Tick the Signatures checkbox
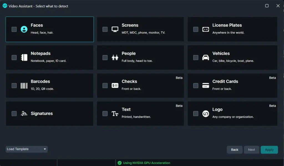The height and width of the screenshot is (166, 284). 14,114
